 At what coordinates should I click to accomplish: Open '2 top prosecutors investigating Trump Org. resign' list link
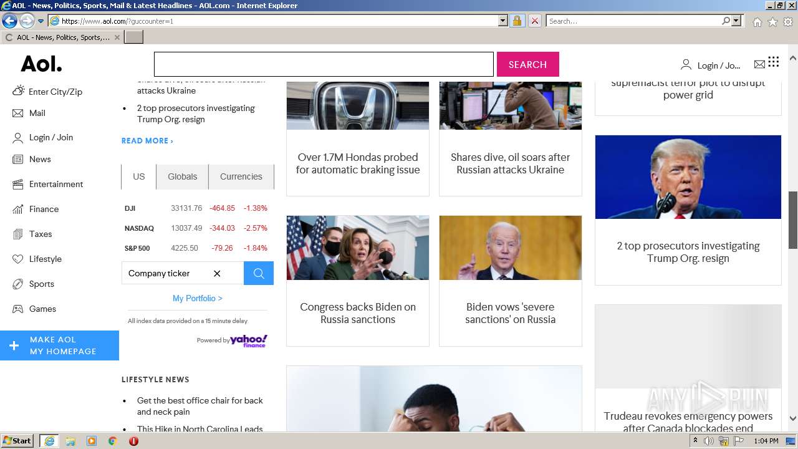(196, 113)
